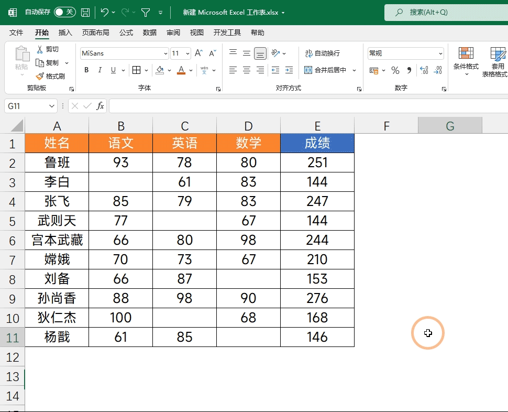Click the center align icon
The image size is (508, 412).
point(247,70)
